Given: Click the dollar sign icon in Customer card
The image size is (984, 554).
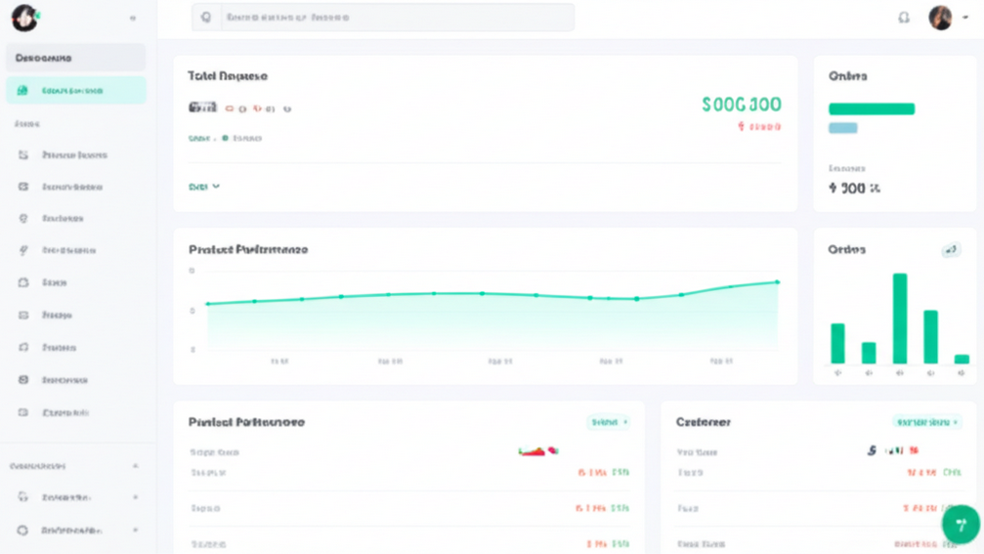Looking at the screenshot, I should [872, 450].
